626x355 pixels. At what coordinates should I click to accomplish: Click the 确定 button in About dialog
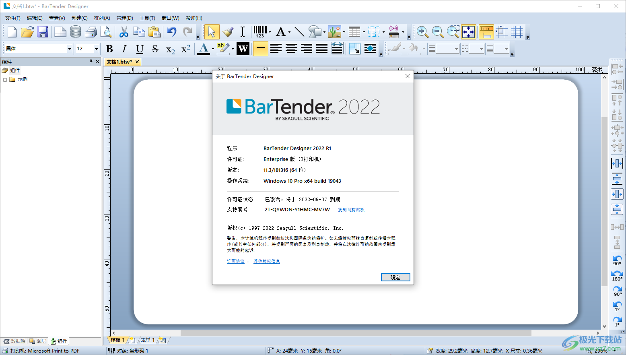tap(395, 277)
